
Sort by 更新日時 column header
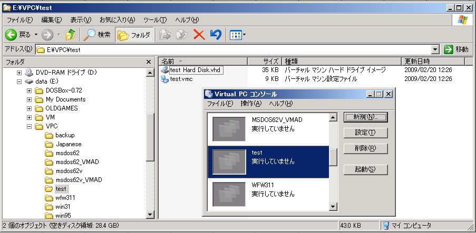[x=433, y=62]
